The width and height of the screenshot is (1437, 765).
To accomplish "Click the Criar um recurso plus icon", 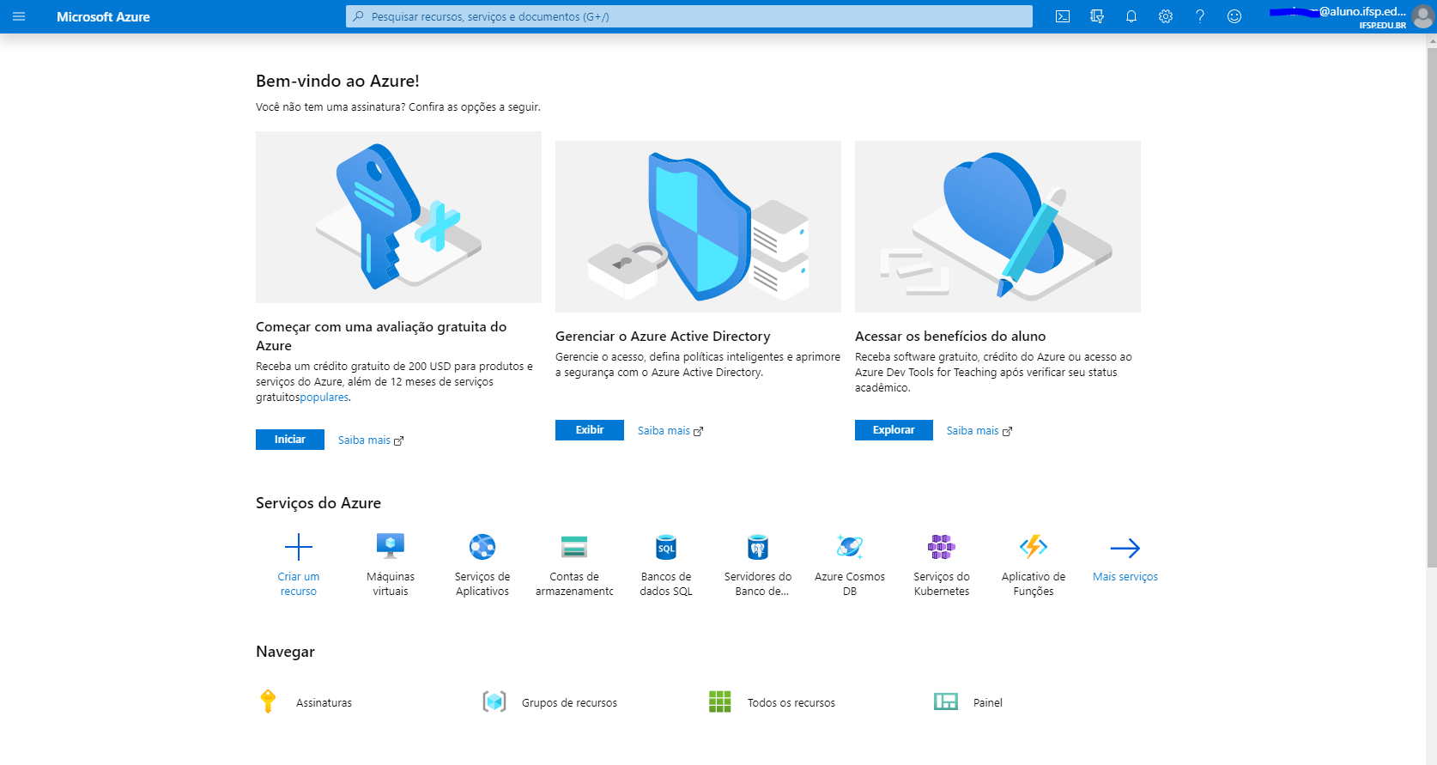I will click(x=299, y=547).
